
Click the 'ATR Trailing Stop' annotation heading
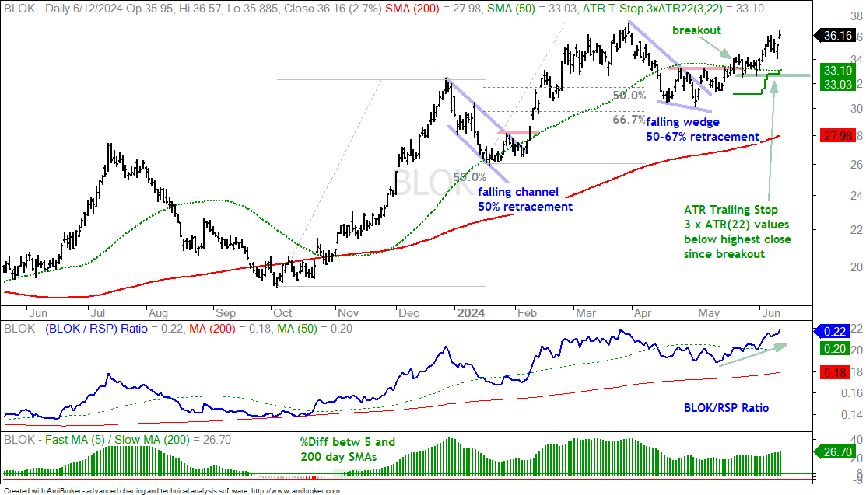tap(731, 210)
